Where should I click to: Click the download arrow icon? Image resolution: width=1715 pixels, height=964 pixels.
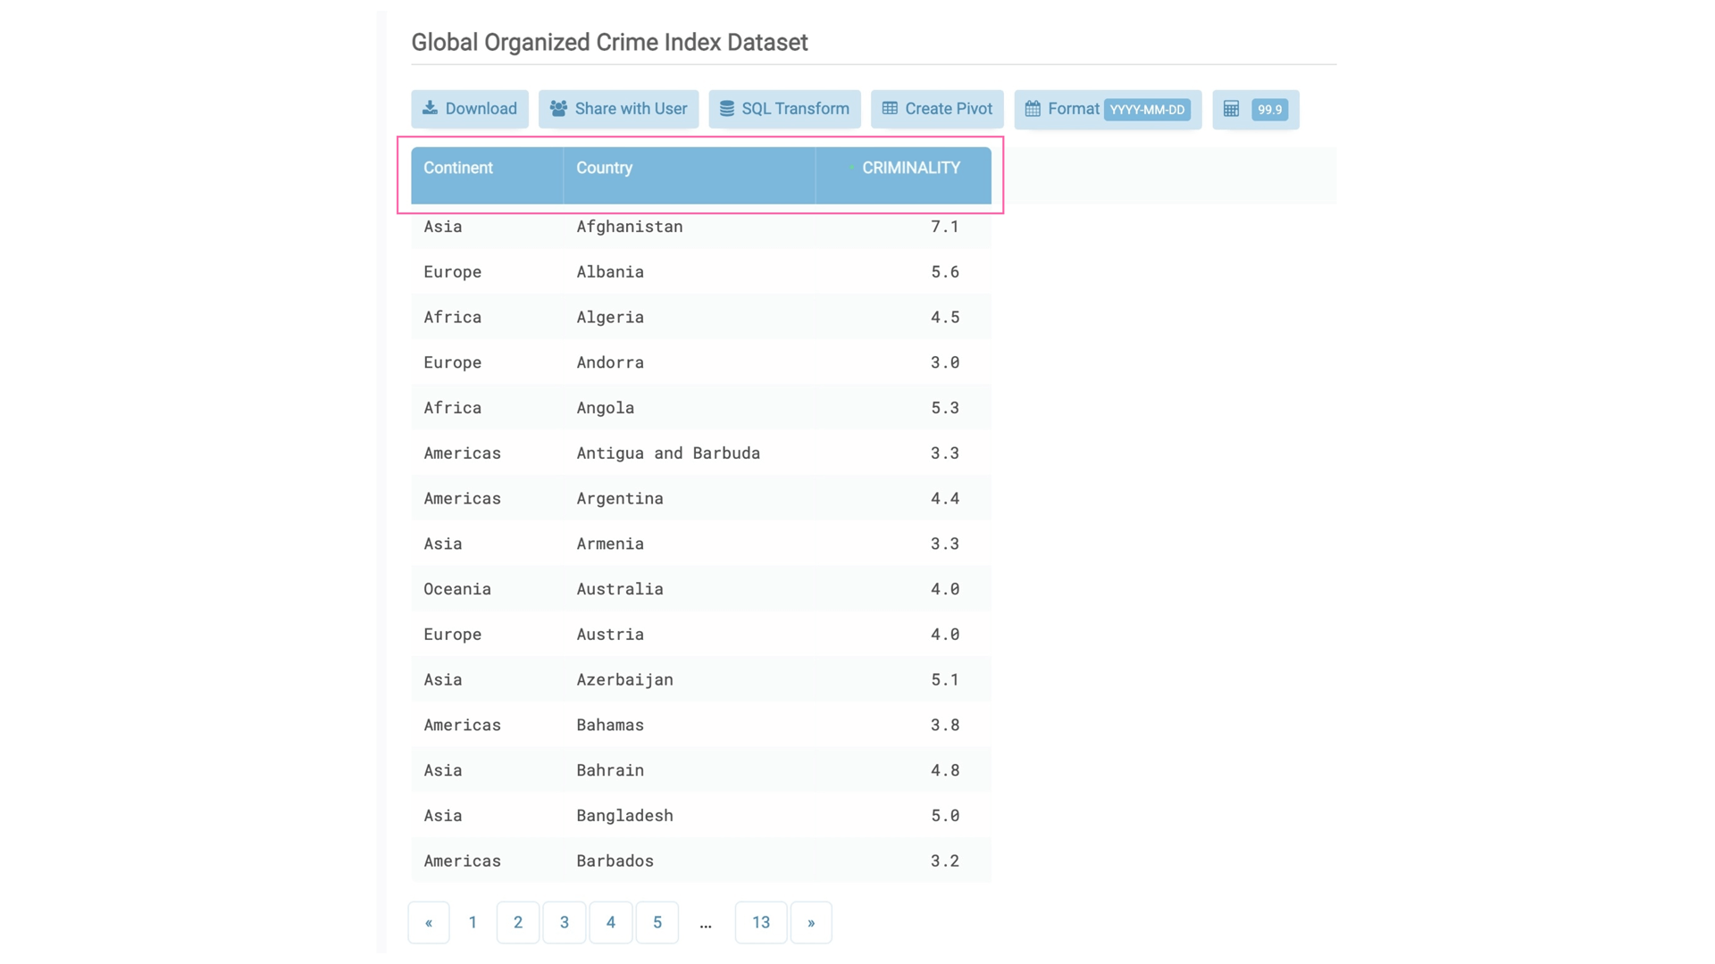(430, 108)
